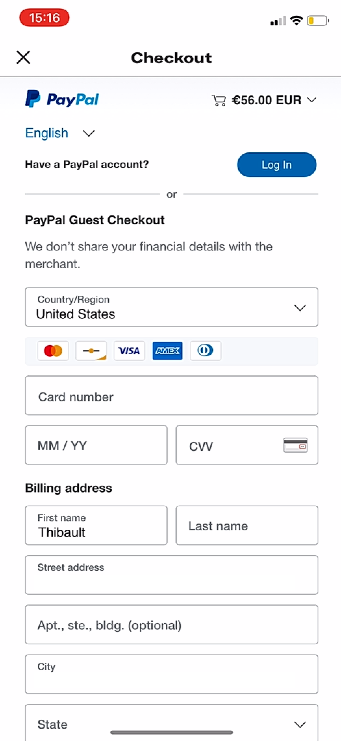Open the English language dropdown
The image size is (341, 741).
tap(60, 133)
